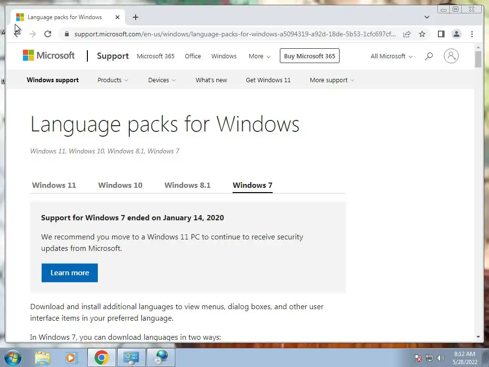The width and height of the screenshot is (489, 367).
Task: Click the Buy Microsoft 365 button
Action: click(309, 56)
